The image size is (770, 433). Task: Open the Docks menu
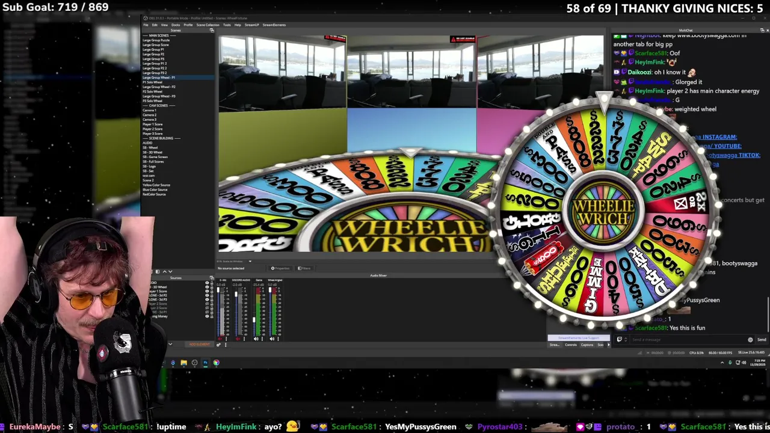176,25
